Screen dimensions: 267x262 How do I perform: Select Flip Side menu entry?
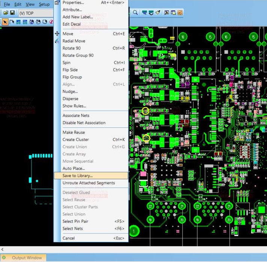pyautogui.click(x=91, y=70)
